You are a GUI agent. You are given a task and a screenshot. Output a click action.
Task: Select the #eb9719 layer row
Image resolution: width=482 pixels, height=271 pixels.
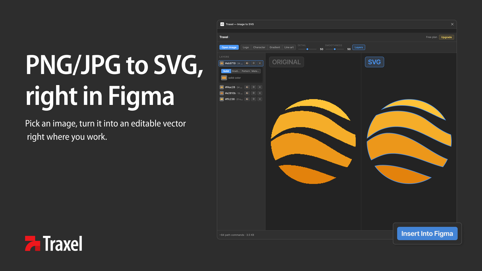[241, 63]
